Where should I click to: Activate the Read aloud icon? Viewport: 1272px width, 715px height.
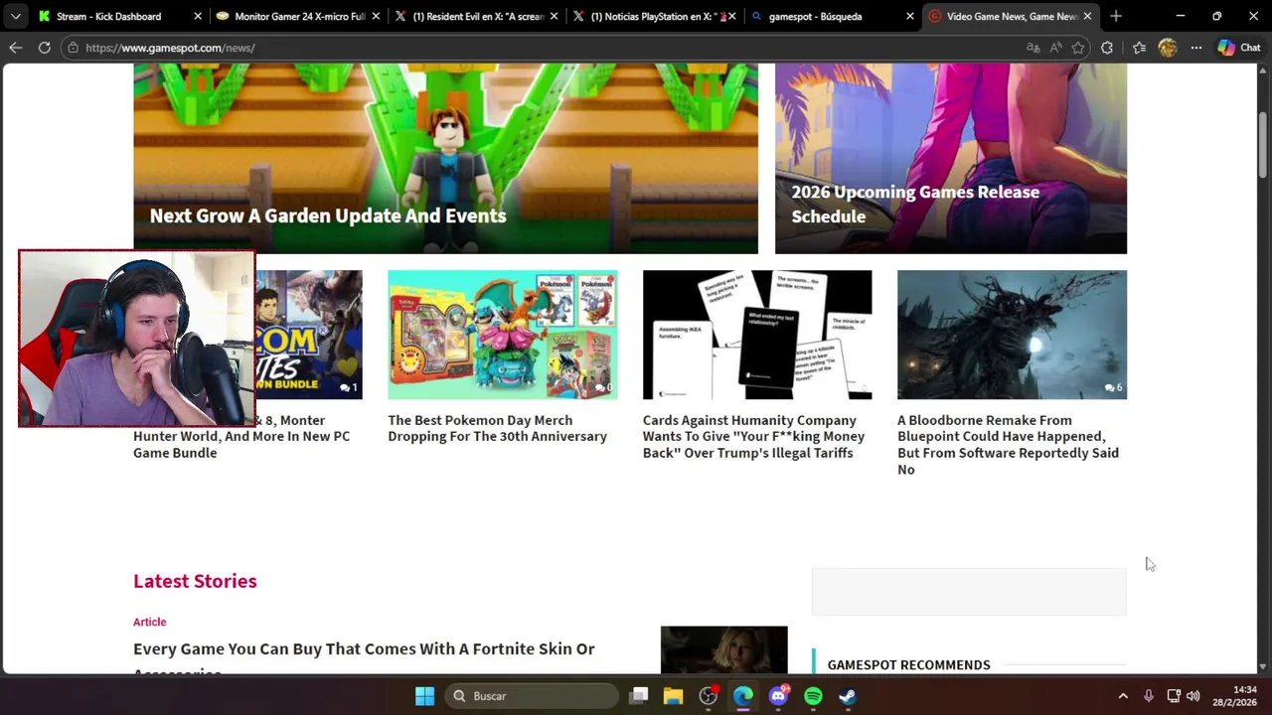pyautogui.click(x=1055, y=48)
